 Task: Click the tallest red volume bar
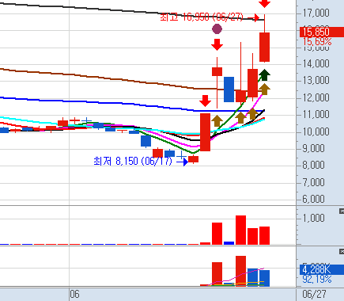(x=240, y=230)
